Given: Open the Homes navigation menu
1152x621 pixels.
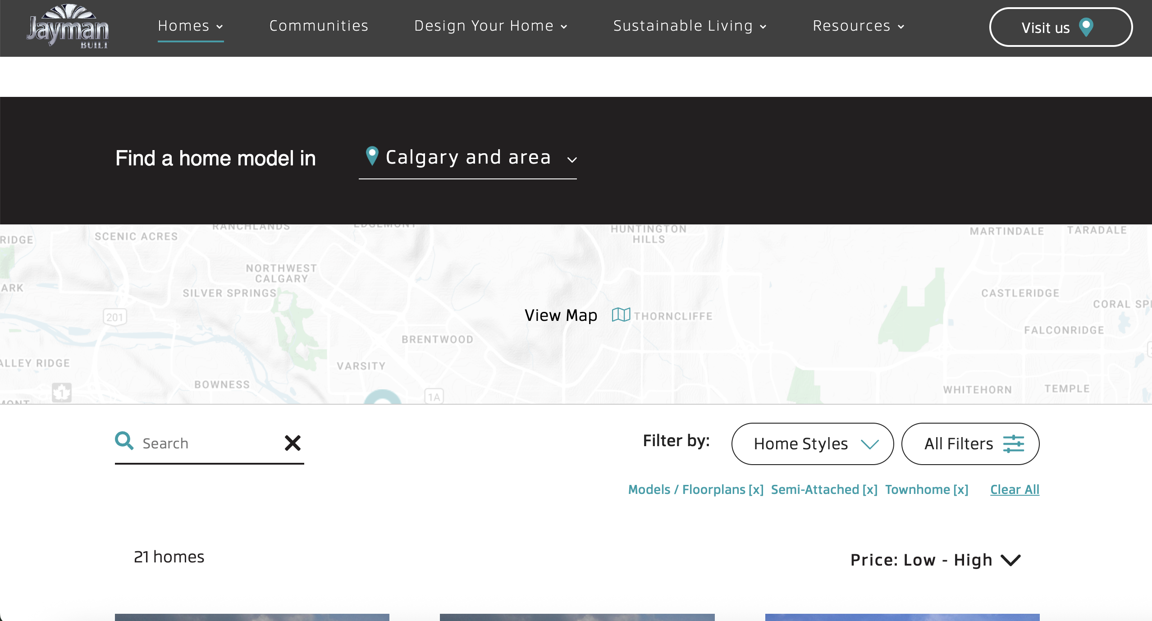Looking at the screenshot, I should coord(190,26).
